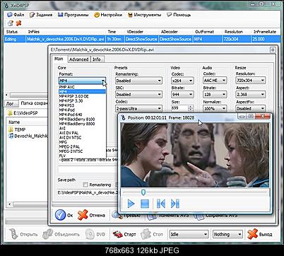Collapse the Format combo box
The height and width of the screenshot is (256, 284).
(x=103, y=81)
